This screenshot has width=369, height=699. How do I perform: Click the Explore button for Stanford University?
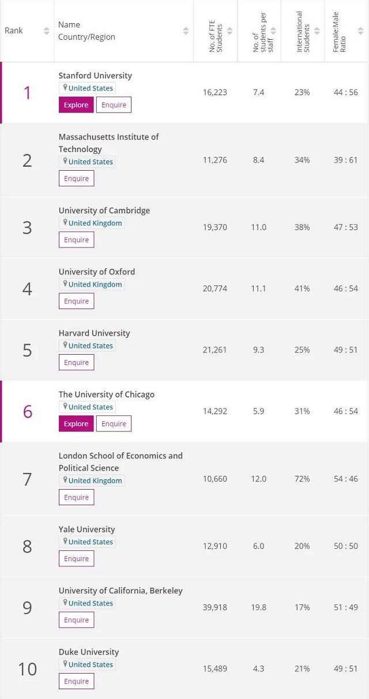(x=76, y=105)
